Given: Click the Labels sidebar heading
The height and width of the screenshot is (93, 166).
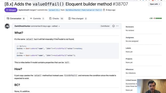Looking at the screenshot, I should (128, 48).
